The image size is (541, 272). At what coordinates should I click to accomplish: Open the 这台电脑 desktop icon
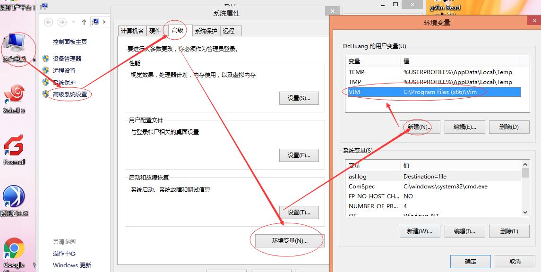pos(14,48)
